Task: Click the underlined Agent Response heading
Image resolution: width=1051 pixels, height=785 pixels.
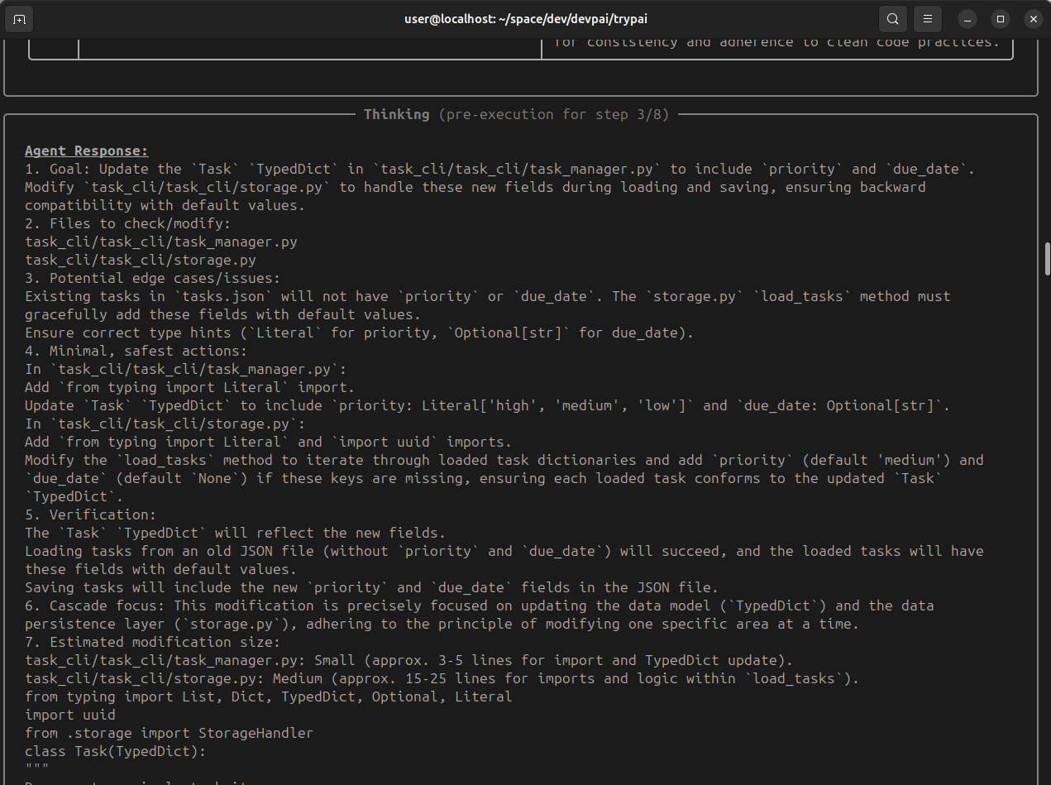Action: pyautogui.click(x=87, y=151)
